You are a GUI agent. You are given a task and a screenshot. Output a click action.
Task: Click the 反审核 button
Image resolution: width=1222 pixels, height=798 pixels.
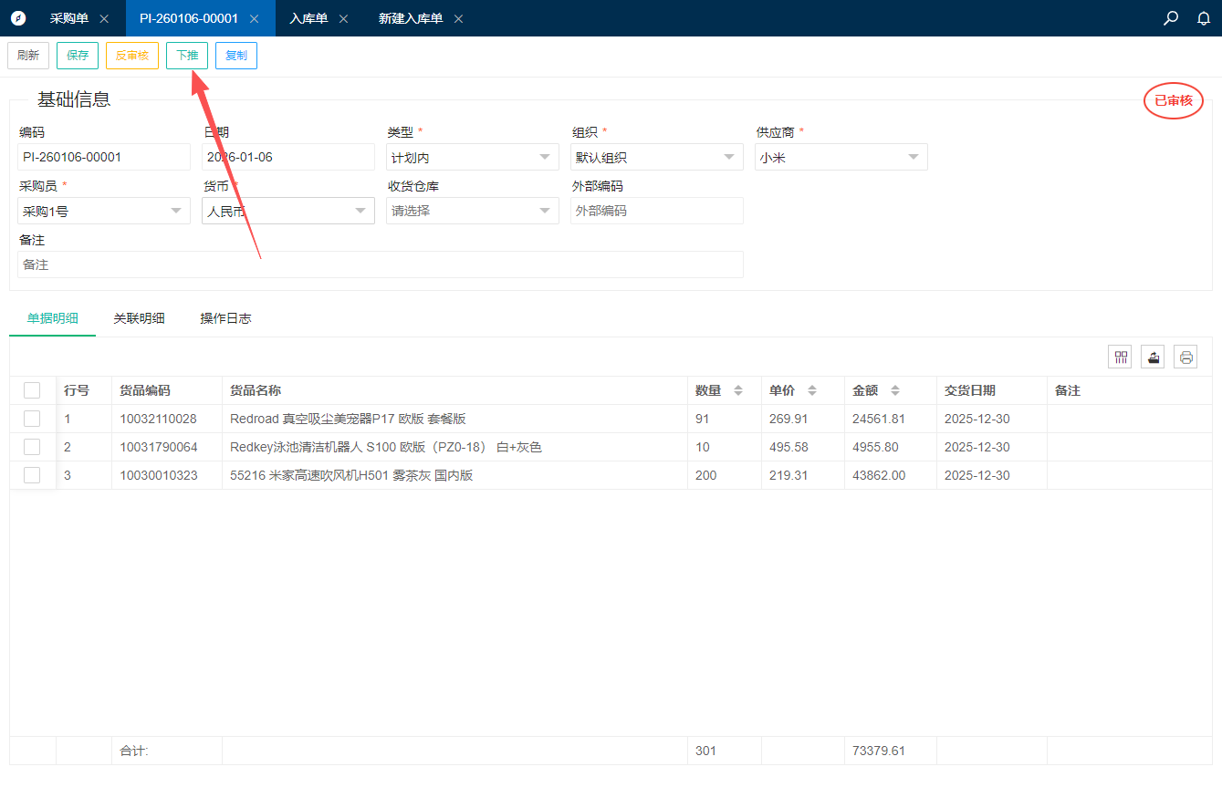tap(132, 56)
